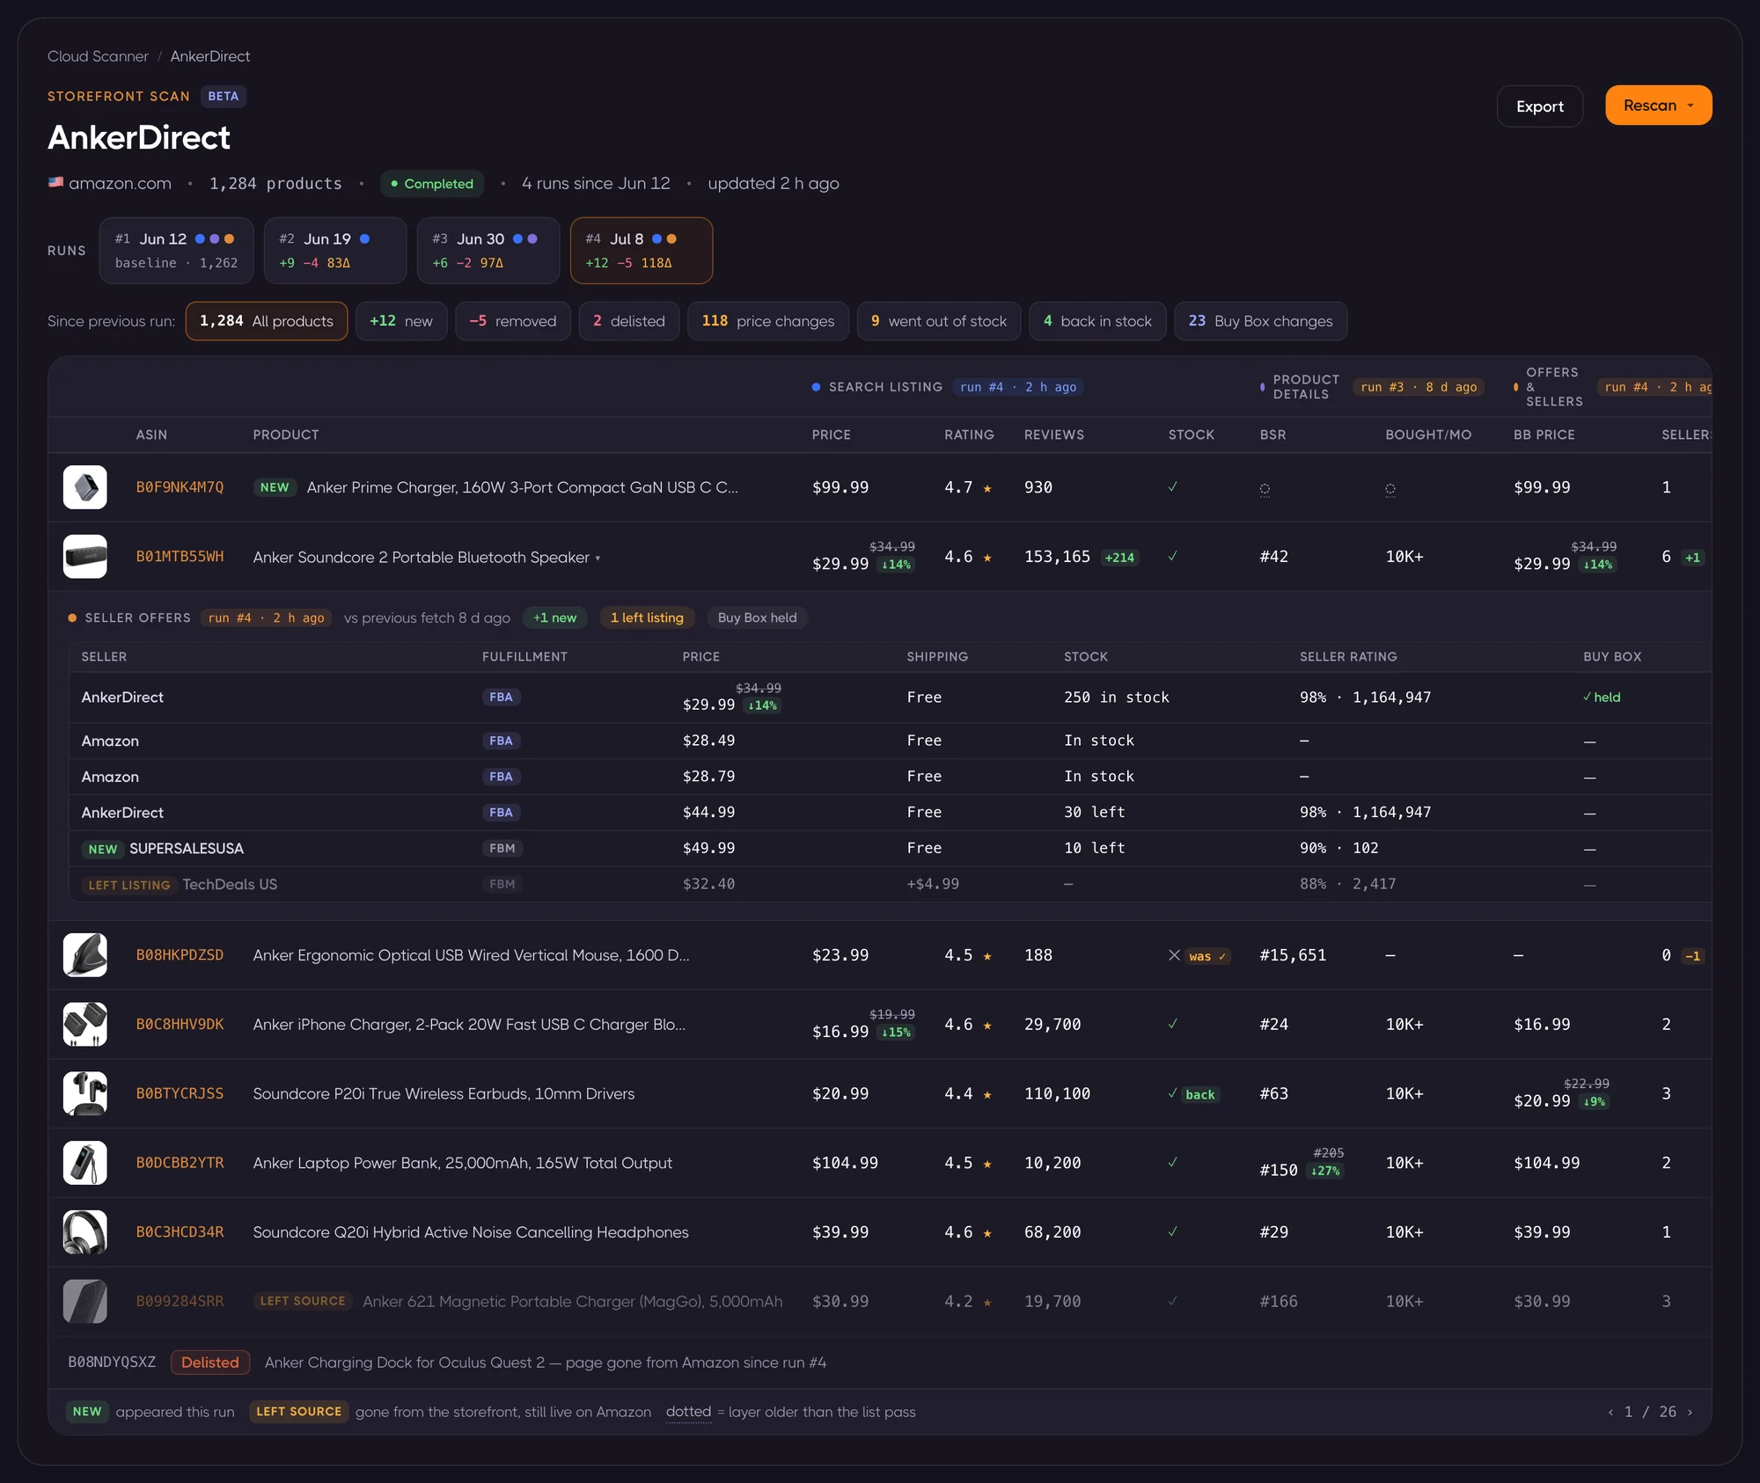Click the Delisted badge for B08NDYQSXZ
This screenshot has height=1483, width=1760.
(x=210, y=1363)
